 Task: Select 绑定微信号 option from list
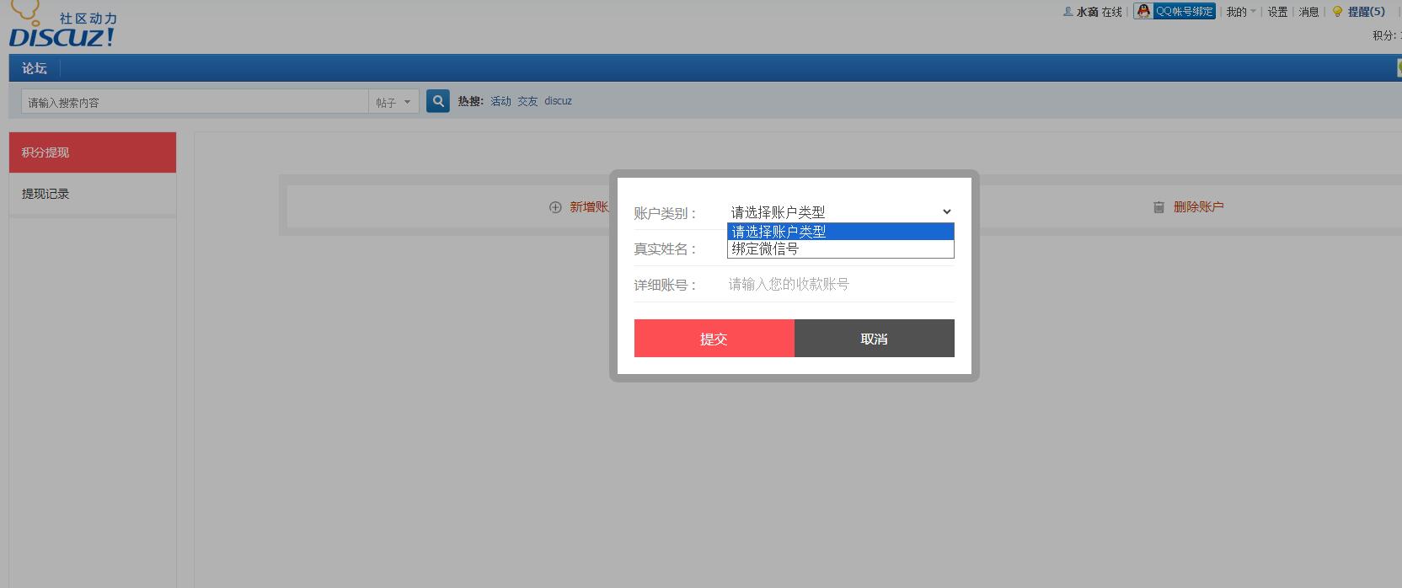click(x=840, y=249)
